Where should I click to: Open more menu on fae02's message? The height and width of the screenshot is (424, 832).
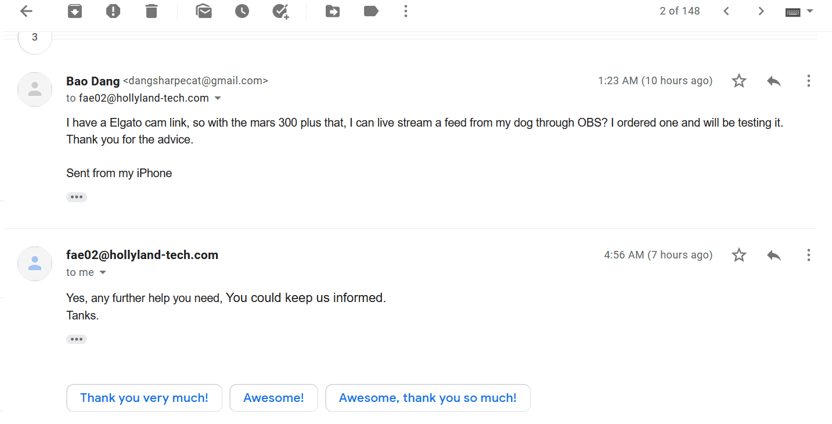808,255
